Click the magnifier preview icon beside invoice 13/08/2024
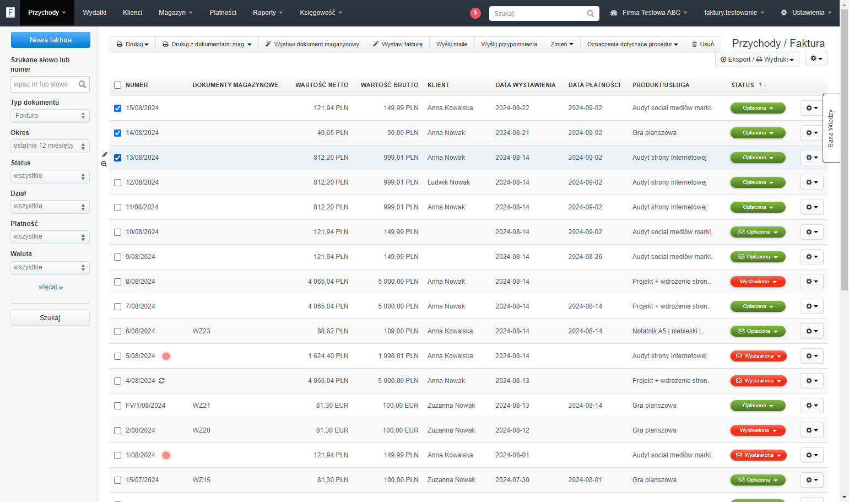Image resolution: width=849 pixels, height=502 pixels. pyautogui.click(x=104, y=164)
